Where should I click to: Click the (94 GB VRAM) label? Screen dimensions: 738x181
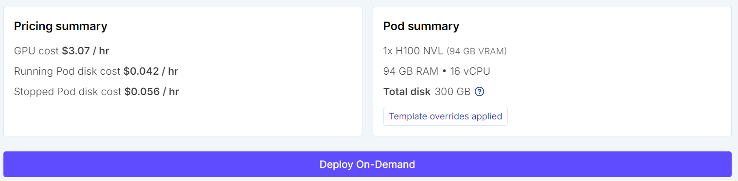477,51
